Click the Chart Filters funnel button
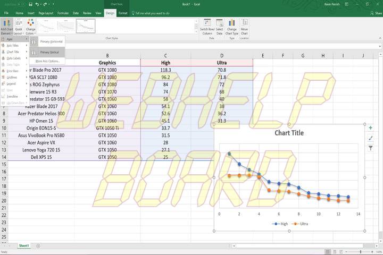383x255 pixels. pyautogui.click(x=371, y=148)
